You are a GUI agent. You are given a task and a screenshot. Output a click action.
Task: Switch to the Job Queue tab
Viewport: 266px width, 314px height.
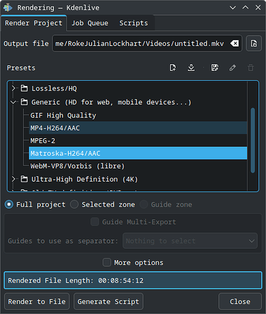(90, 23)
